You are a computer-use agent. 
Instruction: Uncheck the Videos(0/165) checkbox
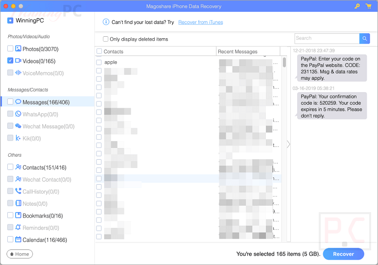tap(10, 61)
